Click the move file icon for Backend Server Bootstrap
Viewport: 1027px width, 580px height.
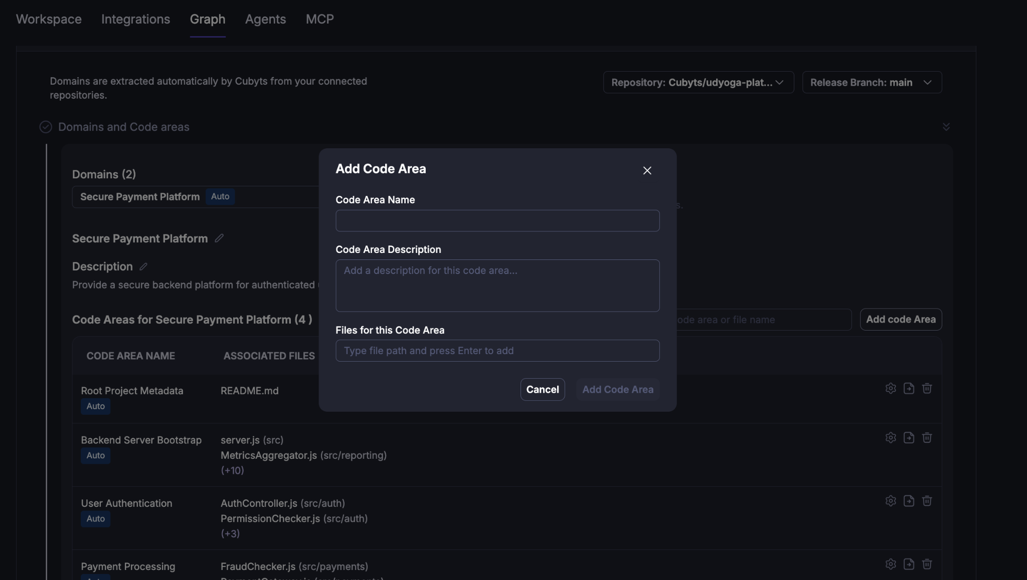909,437
